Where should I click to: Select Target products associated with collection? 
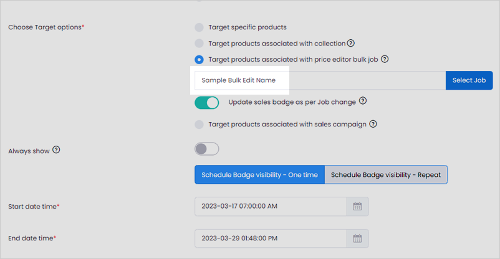(200, 44)
